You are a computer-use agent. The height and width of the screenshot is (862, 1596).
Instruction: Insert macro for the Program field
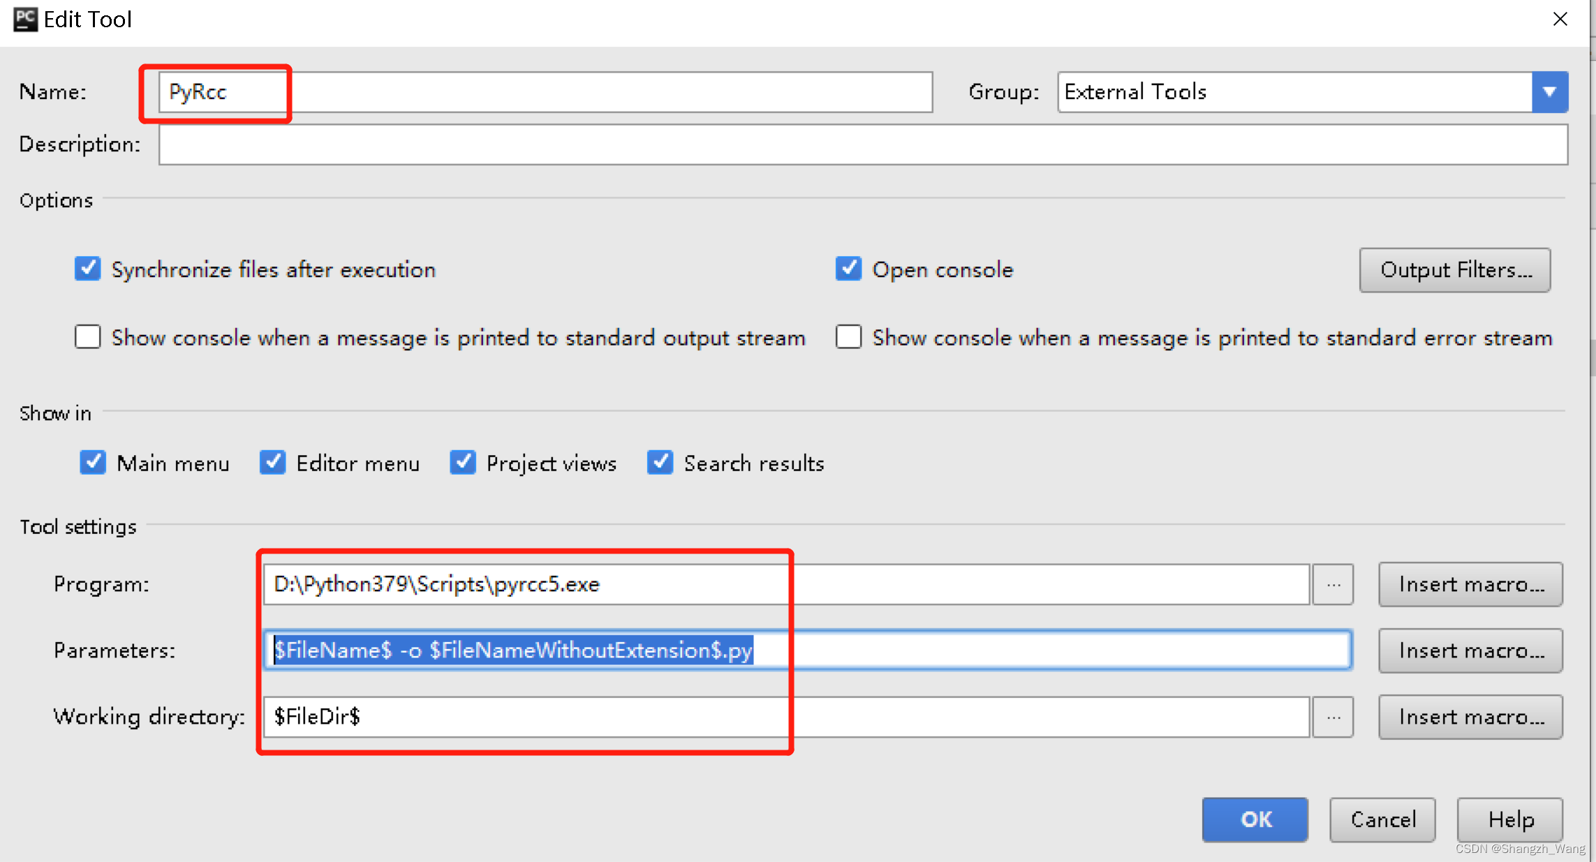[x=1470, y=584]
